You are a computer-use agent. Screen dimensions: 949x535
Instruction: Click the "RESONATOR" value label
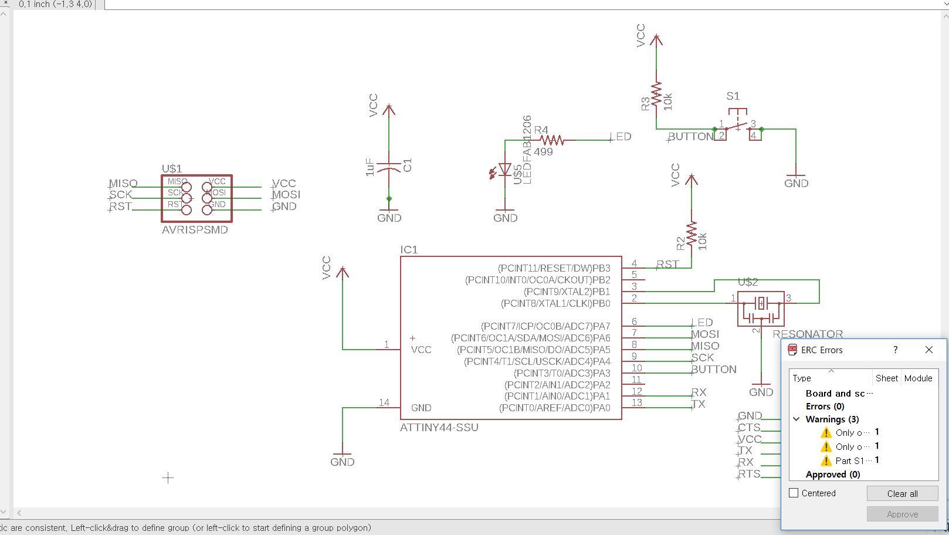tap(808, 334)
